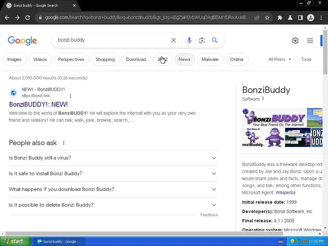
Task: Bookmark this page with the star icon
Action: (x=267, y=18)
